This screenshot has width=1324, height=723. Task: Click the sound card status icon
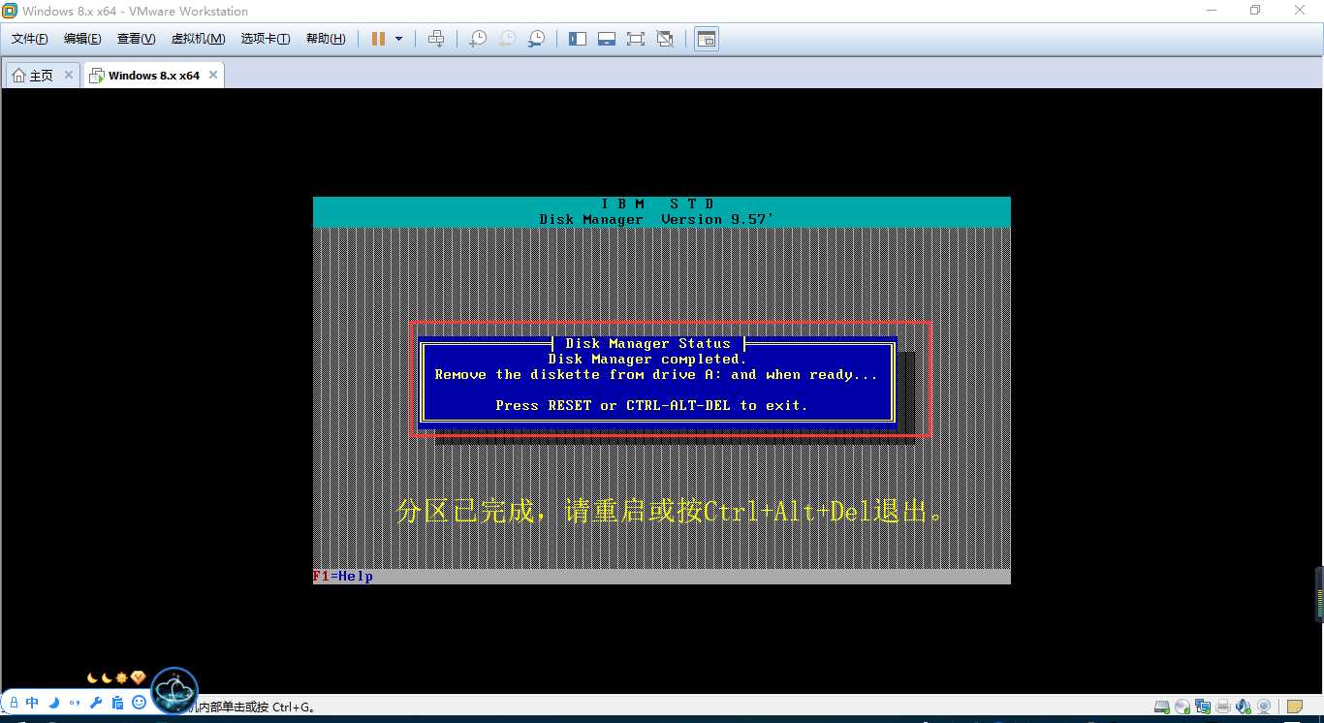point(1244,707)
